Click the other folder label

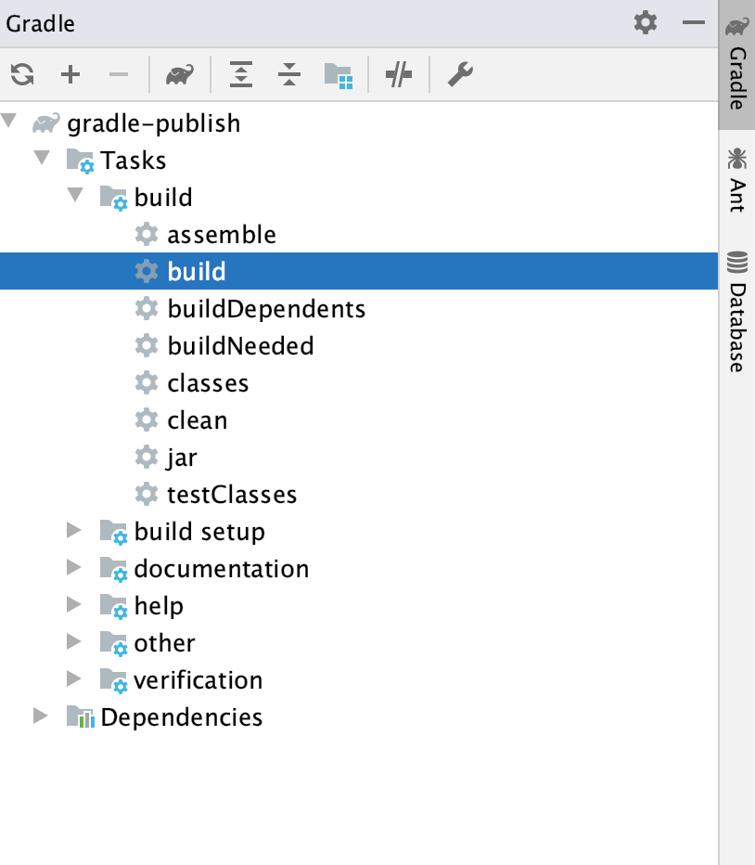pyautogui.click(x=165, y=643)
